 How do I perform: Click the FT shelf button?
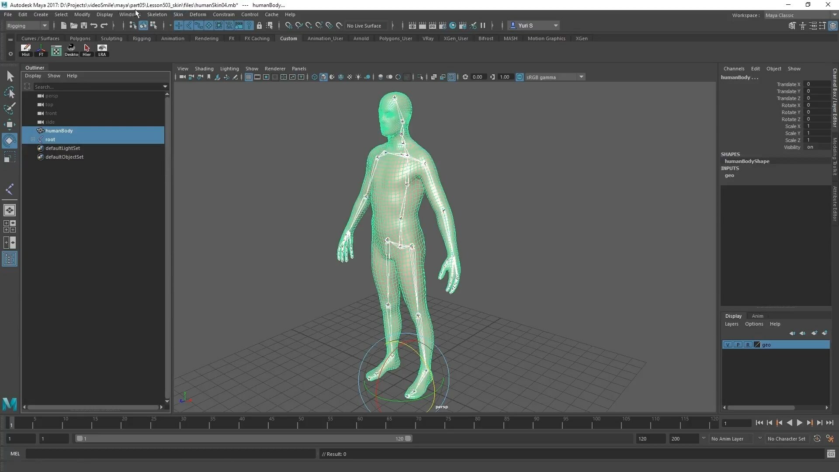coord(41,50)
